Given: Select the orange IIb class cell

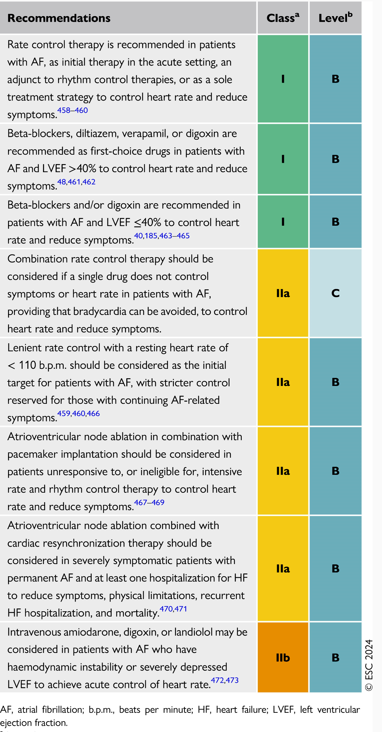Looking at the screenshot, I should pos(283,657).
